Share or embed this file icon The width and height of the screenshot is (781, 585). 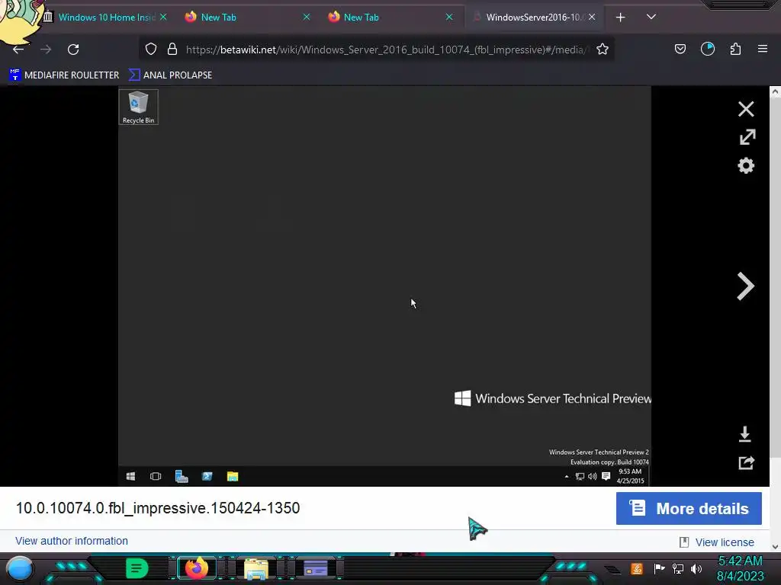(746, 463)
